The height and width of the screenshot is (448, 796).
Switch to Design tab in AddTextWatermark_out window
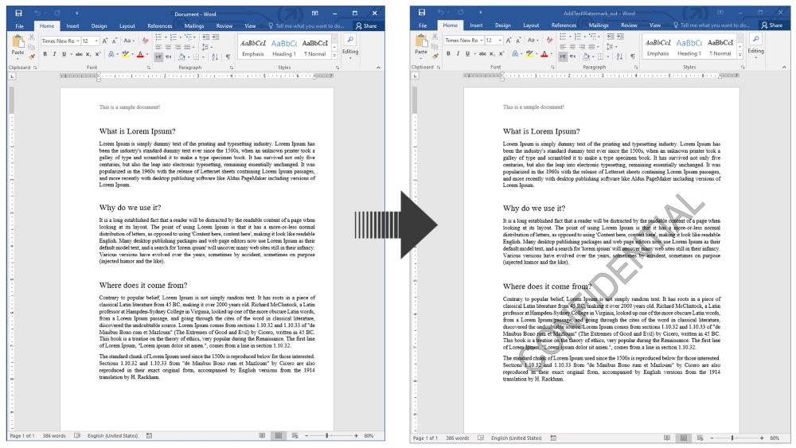point(502,25)
